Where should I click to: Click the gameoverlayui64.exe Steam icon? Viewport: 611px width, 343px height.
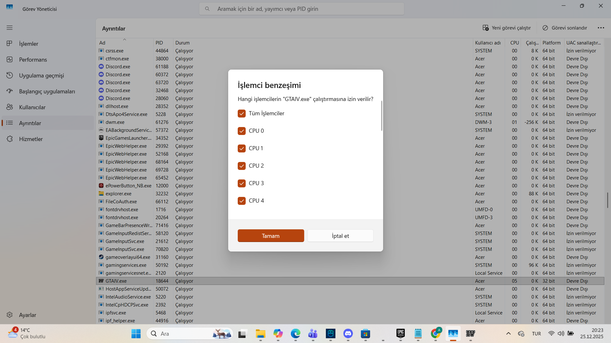tap(101, 257)
